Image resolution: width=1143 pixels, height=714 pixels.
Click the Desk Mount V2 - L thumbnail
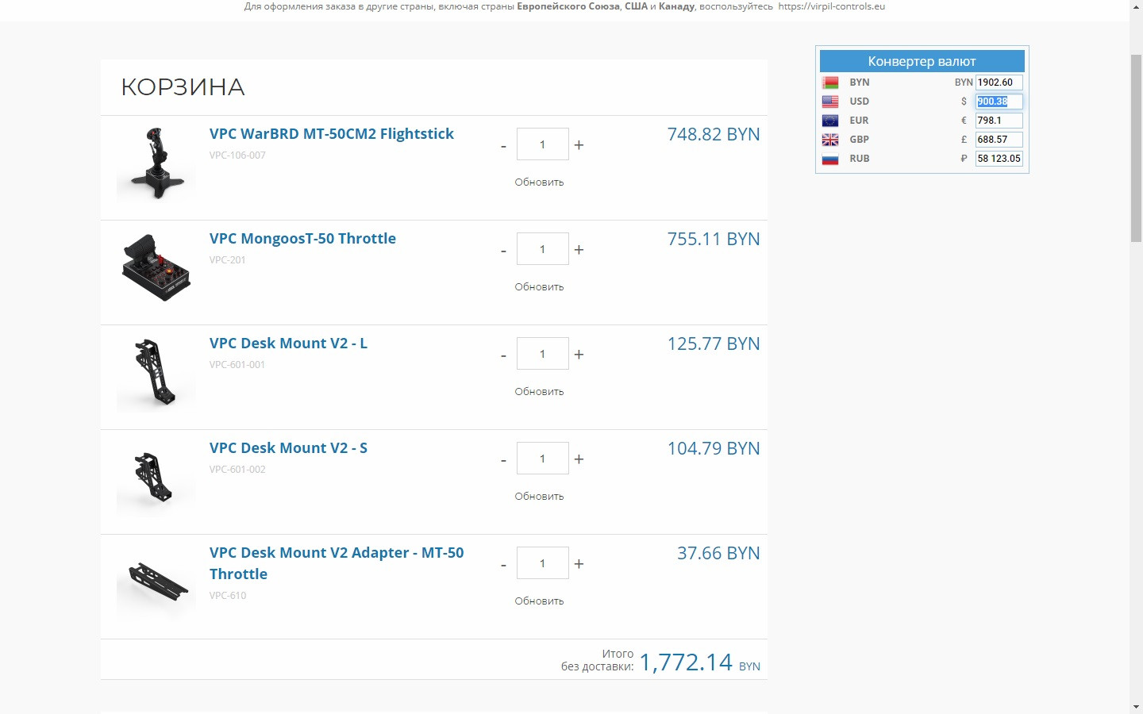[156, 373]
